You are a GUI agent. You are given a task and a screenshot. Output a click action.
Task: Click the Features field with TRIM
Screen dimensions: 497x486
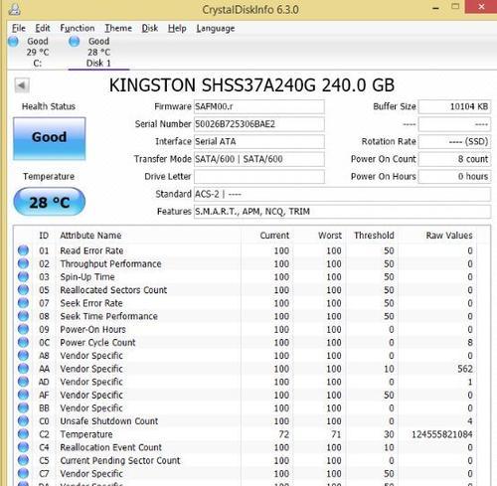342,212
